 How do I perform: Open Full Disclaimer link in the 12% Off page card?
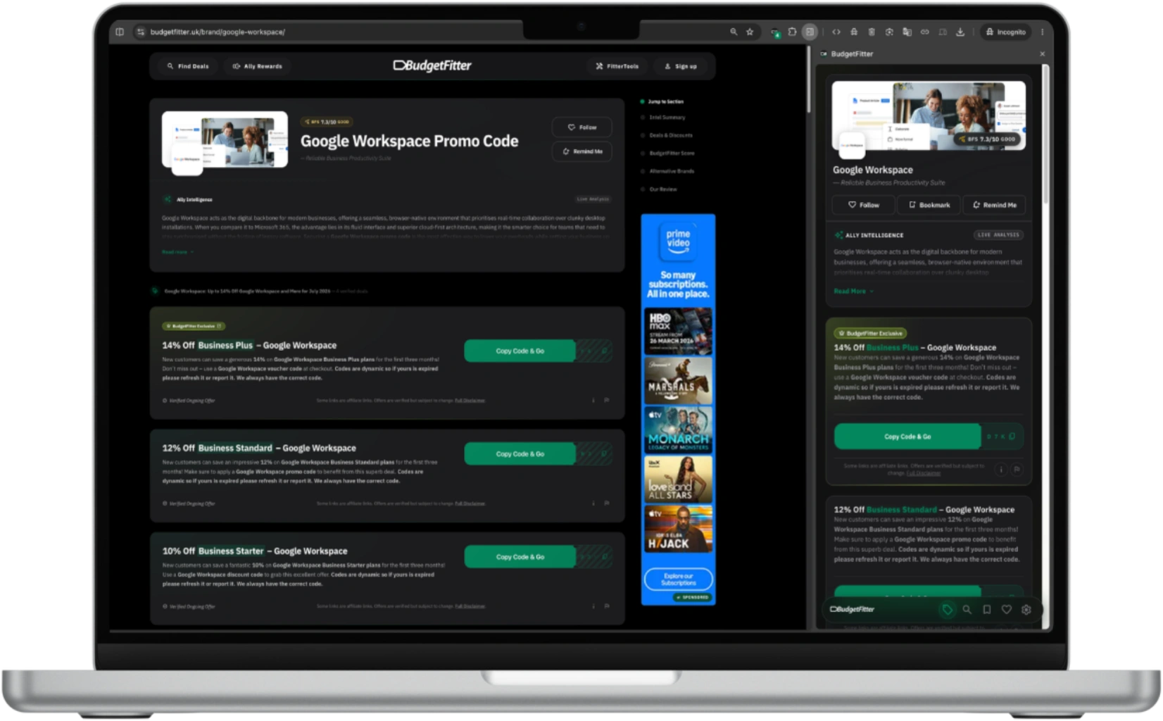point(470,503)
